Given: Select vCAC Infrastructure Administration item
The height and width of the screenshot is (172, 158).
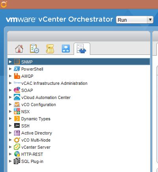Looking at the screenshot, I should tap(54, 83).
